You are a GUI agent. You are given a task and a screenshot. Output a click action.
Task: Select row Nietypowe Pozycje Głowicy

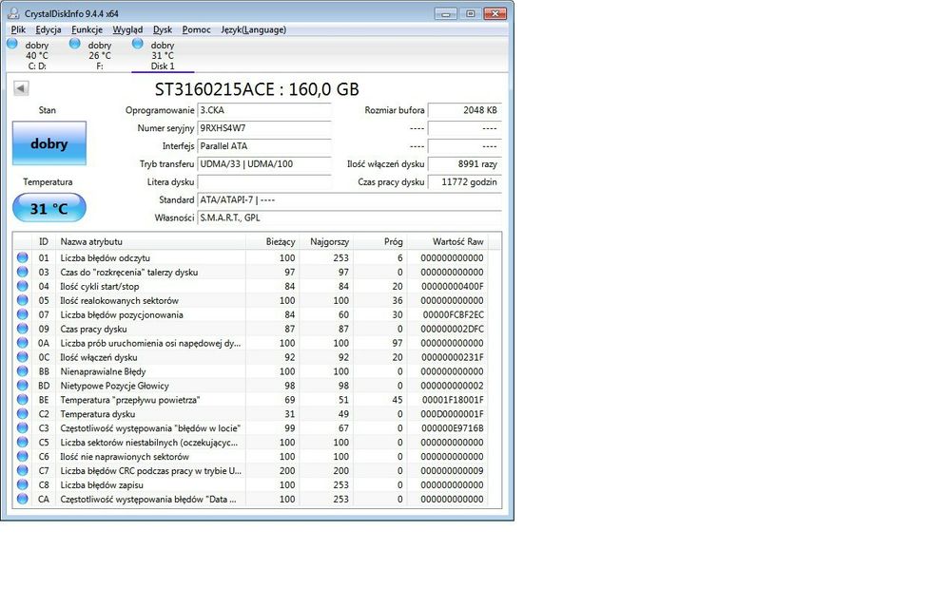(x=251, y=386)
